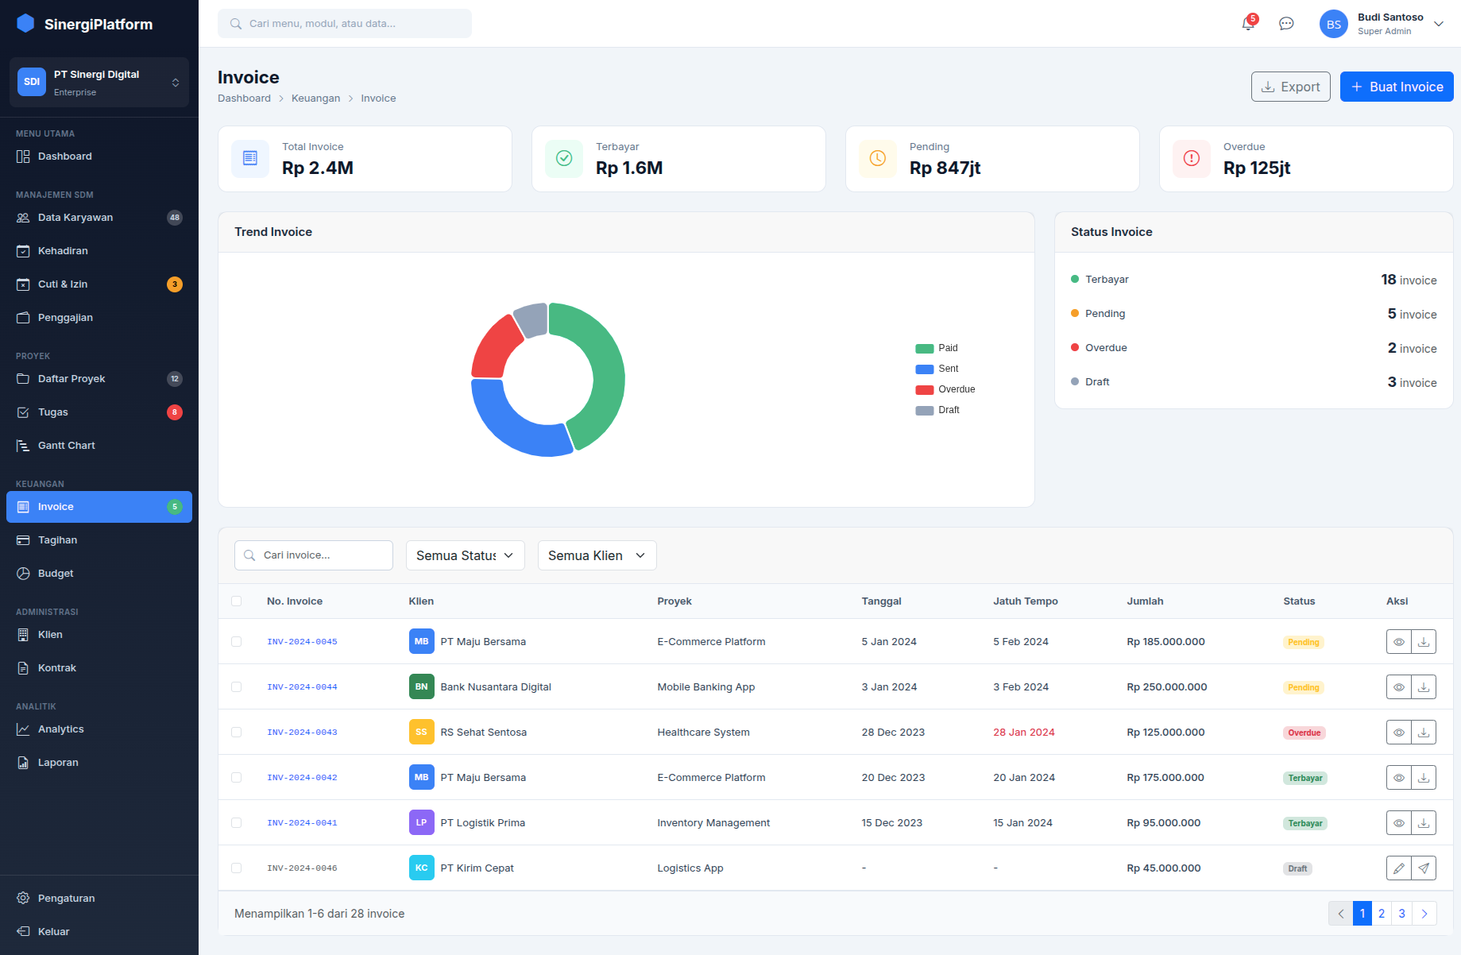This screenshot has width=1461, height=955.
Task: Open the notifications bell icon
Action: tap(1248, 24)
